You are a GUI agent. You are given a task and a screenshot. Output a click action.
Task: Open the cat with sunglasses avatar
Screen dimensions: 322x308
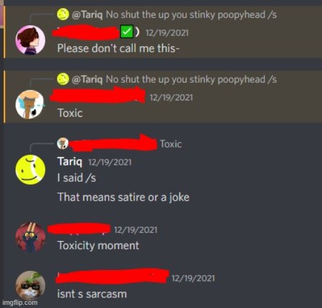[x=30, y=285]
